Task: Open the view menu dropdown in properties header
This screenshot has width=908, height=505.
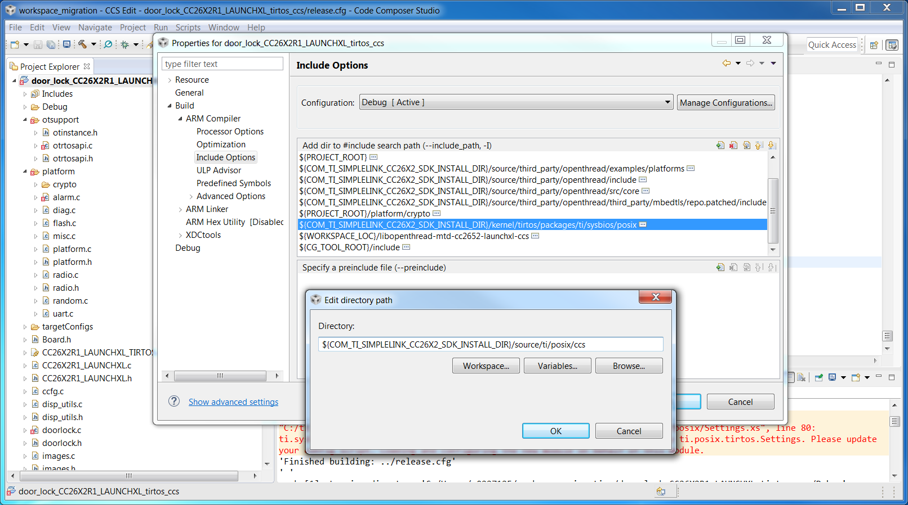Action: click(x=773, y=63)
